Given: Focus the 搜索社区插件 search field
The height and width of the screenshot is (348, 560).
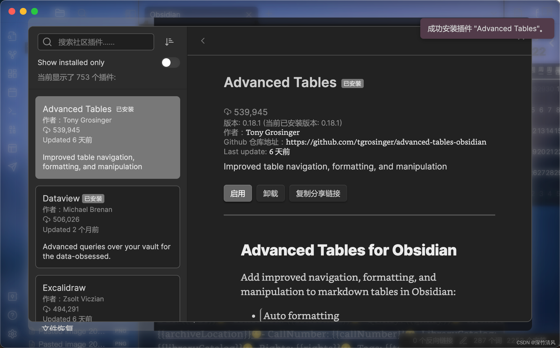Looking at the screenshot, I should pos(102,42).
